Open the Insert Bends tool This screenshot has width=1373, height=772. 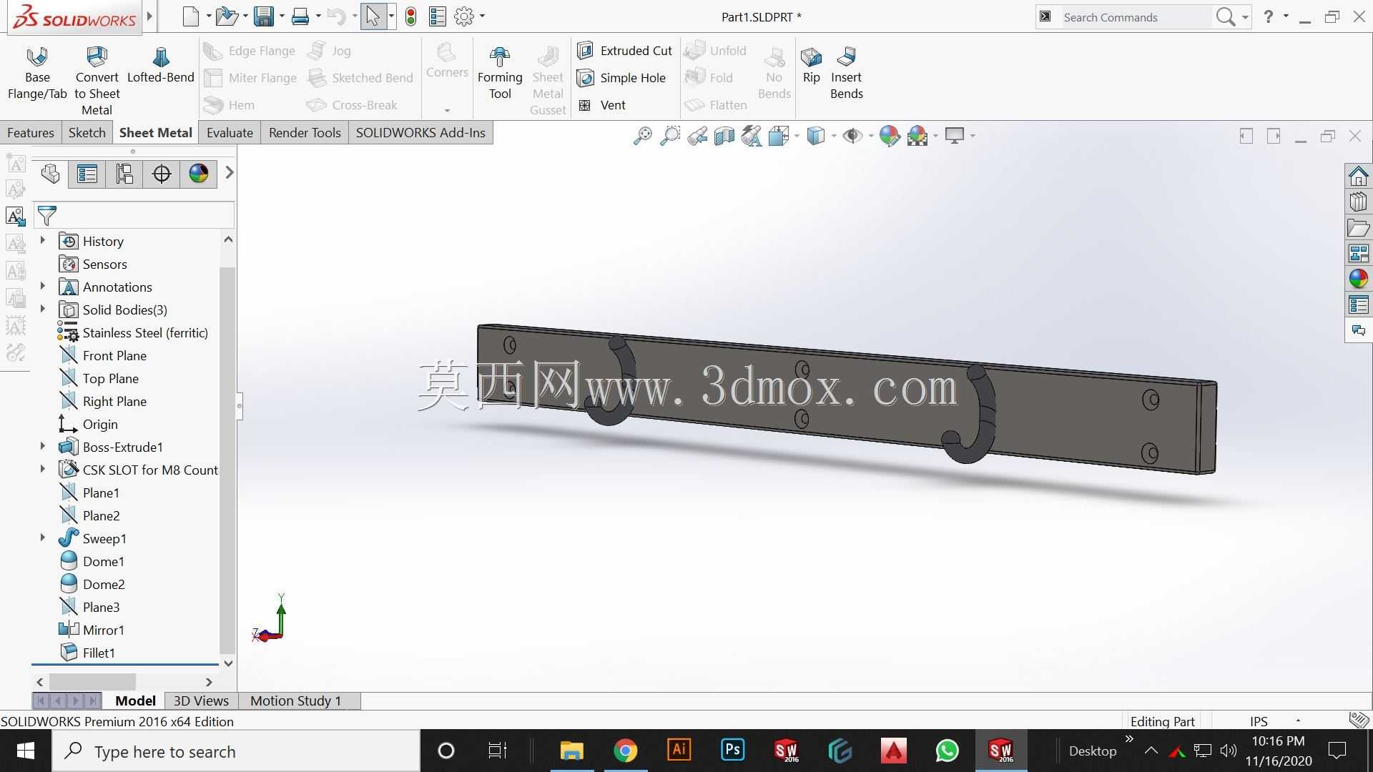(847, 73)
